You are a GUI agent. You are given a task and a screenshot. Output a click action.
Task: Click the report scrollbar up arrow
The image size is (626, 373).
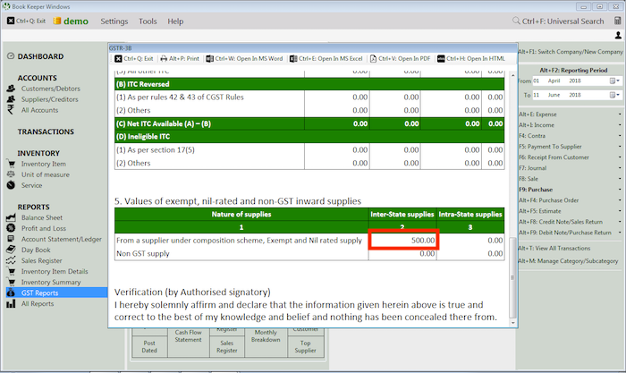513,75
